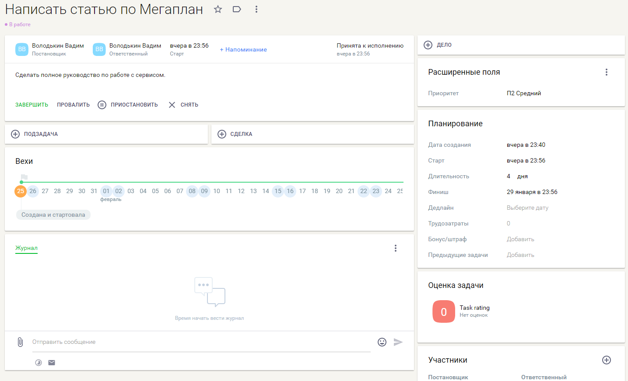The height and width of the screenshot is (381, 628).
Task: Click the header start time above Старт
Action: tap(189, 45)
